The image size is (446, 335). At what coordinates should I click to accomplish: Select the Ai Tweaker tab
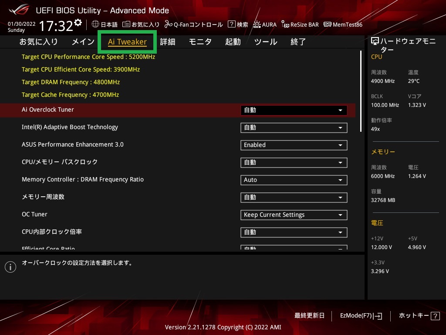(127, 42)
